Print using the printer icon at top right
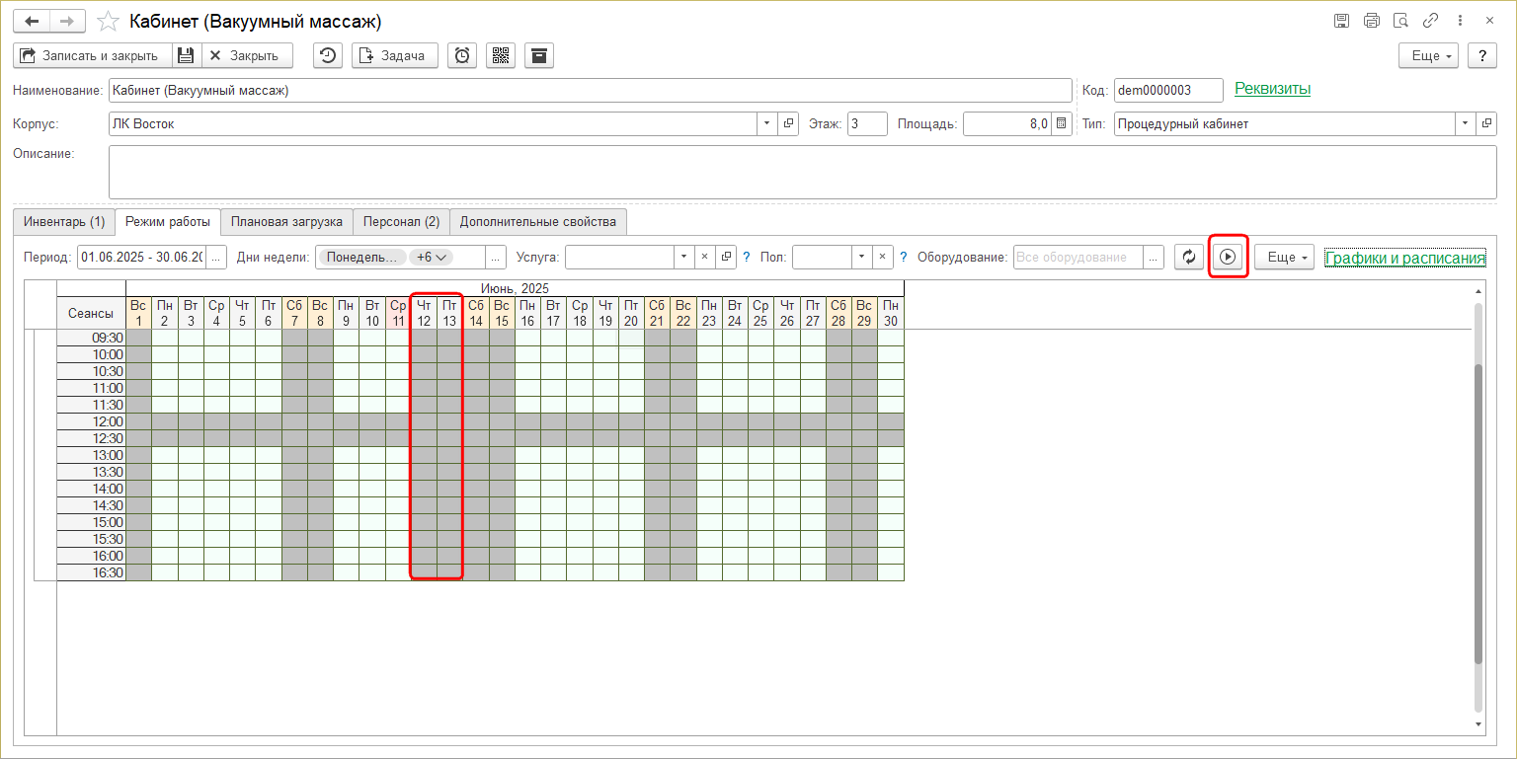This screenshot has width=1517, height=759. point(1371,21)
